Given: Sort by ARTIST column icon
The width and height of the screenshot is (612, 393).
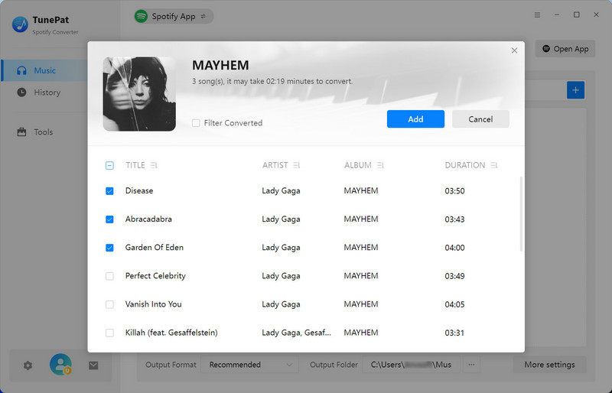Looking at the screenshot, I should point(297,165).
